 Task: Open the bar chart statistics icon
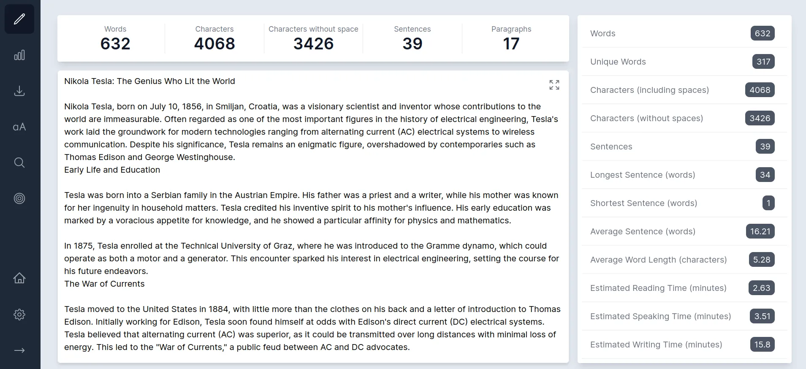(19, 55)
